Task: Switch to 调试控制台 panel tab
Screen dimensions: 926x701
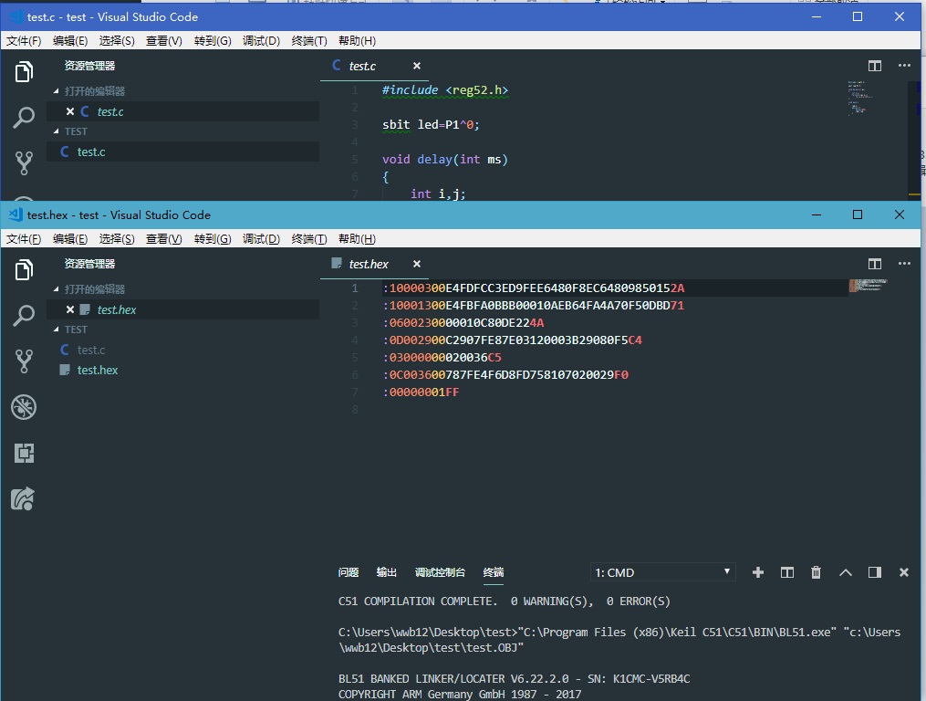Action: point(440,572)
